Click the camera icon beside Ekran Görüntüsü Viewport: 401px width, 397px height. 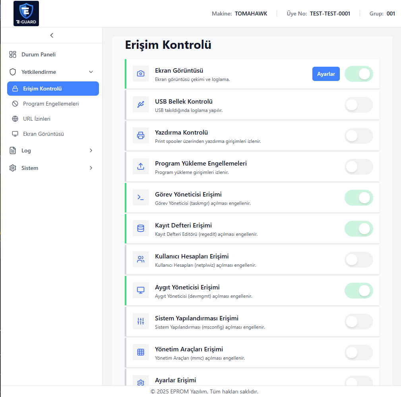coord(140,74)
